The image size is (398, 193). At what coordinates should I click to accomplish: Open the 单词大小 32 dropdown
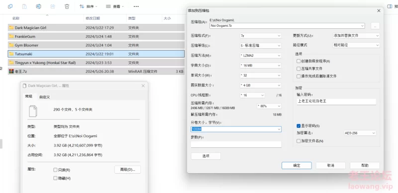[260, 75]
